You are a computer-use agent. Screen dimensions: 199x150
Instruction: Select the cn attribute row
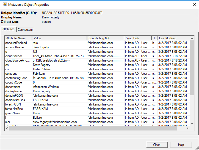coord(97,65)
